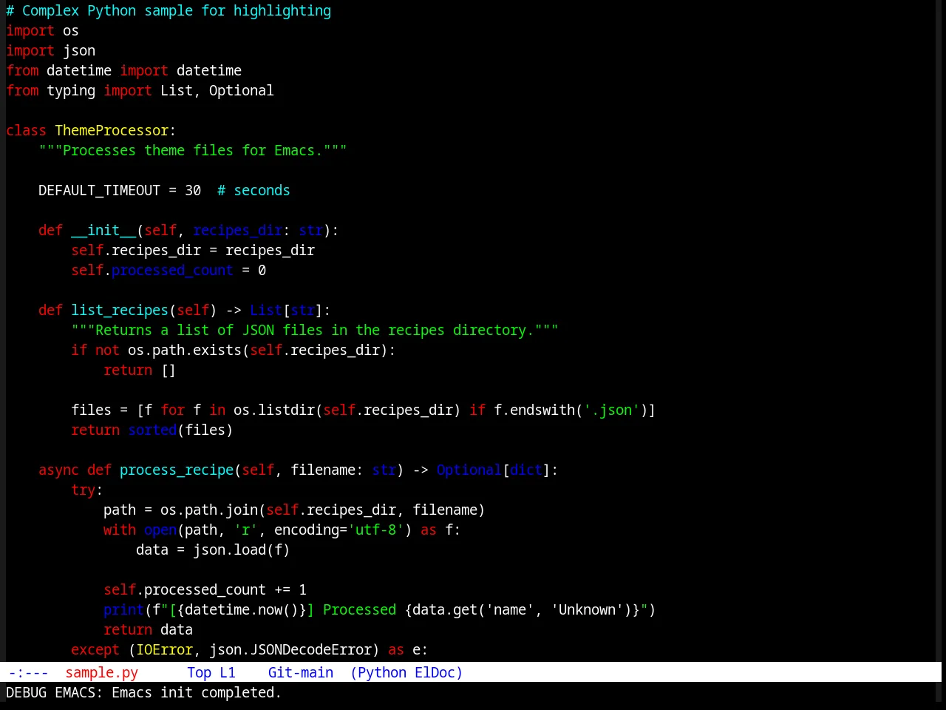The height and width of the screenshot is (710, 946).
Task: Click the 'import os' line
Action: click(43, 31)
